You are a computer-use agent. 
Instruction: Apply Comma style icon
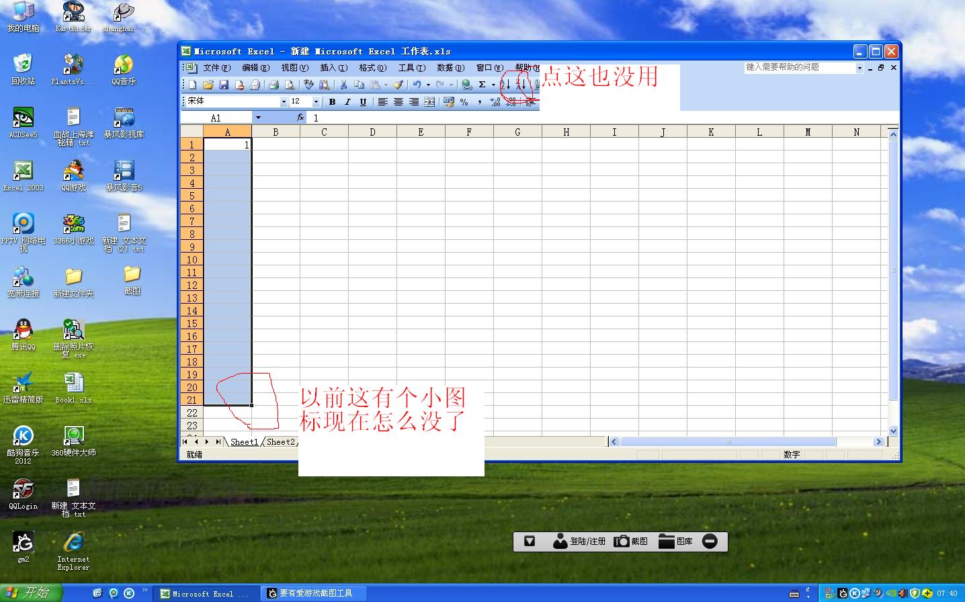480,101
